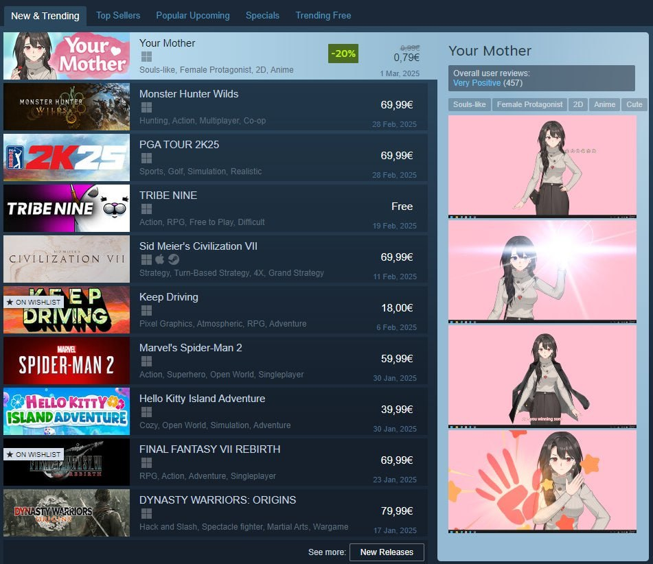The image size is (653, 564).
Task: Open TRIBE NINE capsule image
Action: click(x=67, y=208)
